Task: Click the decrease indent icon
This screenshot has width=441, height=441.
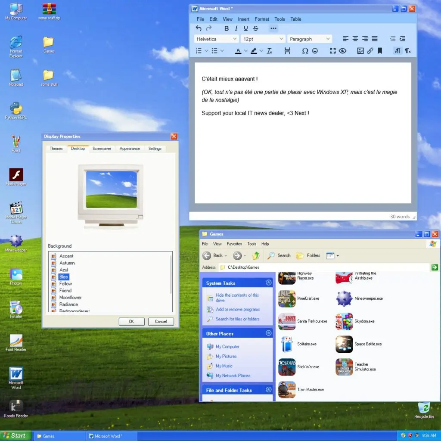Action: [x=393, y=39]
